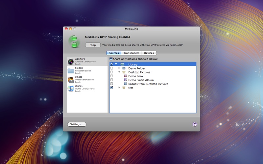263x164 pixels.
Task: Select the Aperture source icon
Action: [71, 61]
